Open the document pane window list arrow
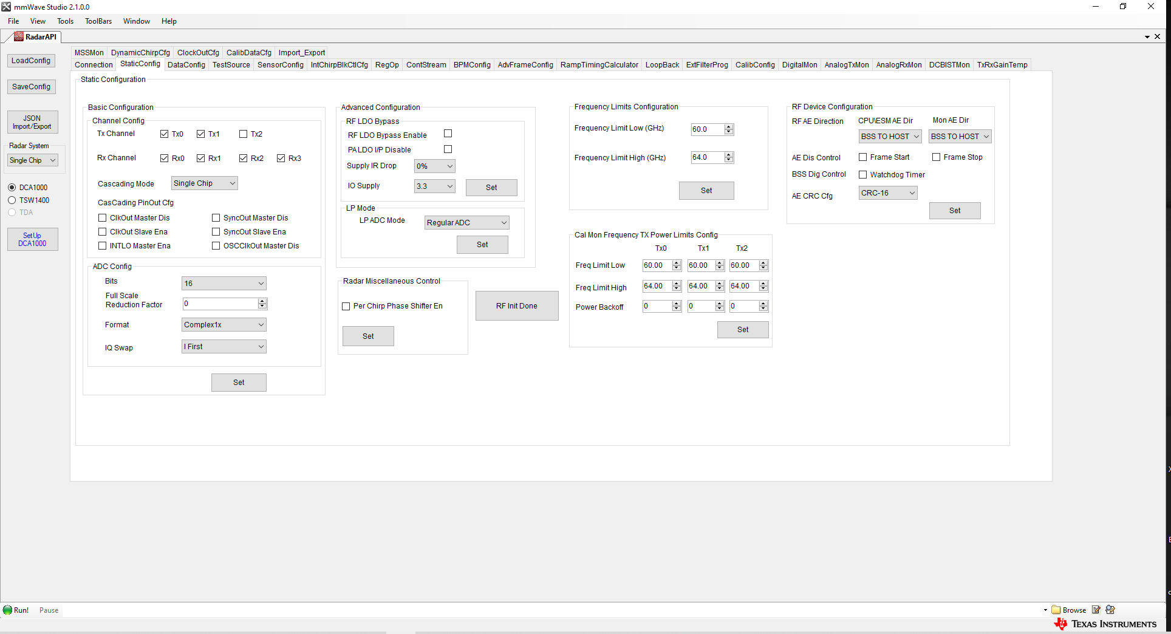Image resolution: width=1171 pixels, height=634 pixels. (1147, 37)
